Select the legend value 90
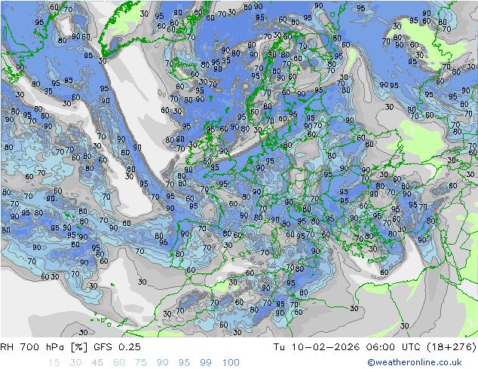478x369 pixels. point(163,363)
